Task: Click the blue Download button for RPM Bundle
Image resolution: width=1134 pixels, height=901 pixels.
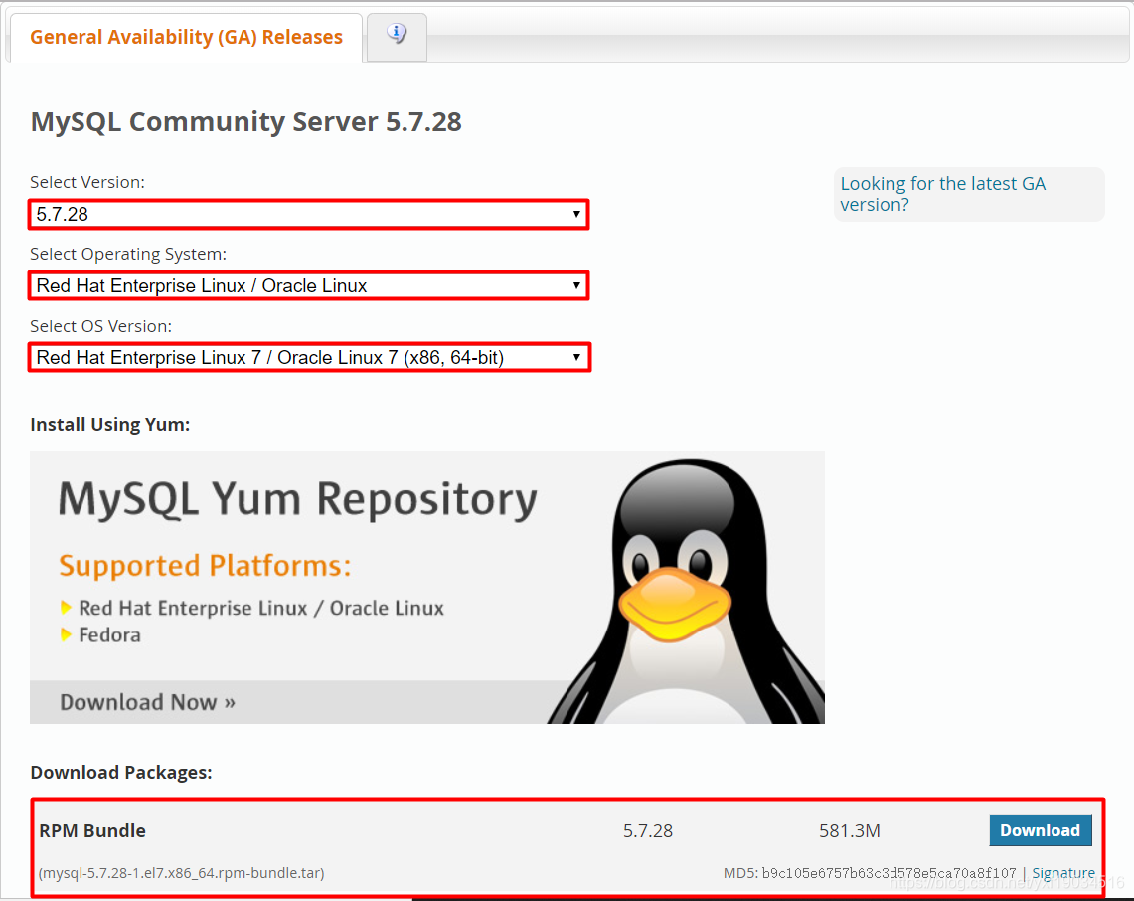Action: click(1040, 830)
